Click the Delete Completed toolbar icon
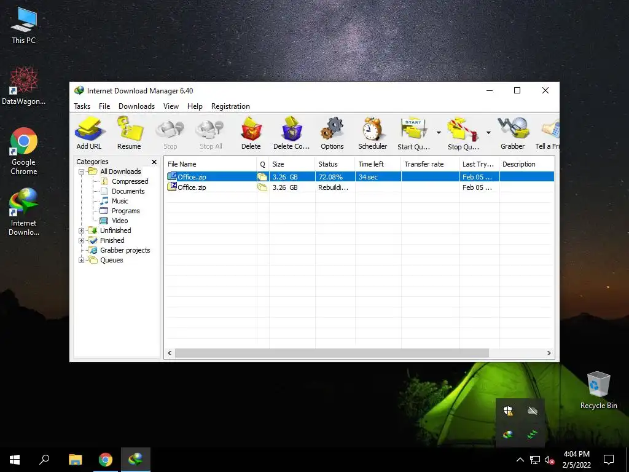This screenshot has height=472, width=629. pyautogui.click(x=292, y=133)
